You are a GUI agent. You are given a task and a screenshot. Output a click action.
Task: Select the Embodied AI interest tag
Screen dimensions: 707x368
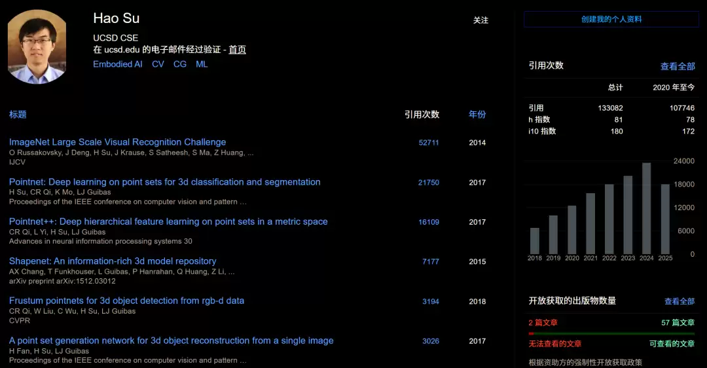coord(118,64)
